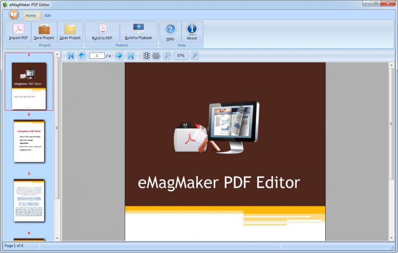
Task: Select page 2 thumbnail
Action: pos(29,141)
